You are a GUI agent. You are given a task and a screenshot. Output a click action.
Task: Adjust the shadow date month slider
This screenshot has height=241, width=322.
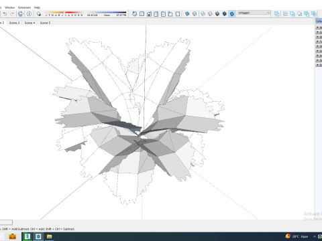point(64,13)
